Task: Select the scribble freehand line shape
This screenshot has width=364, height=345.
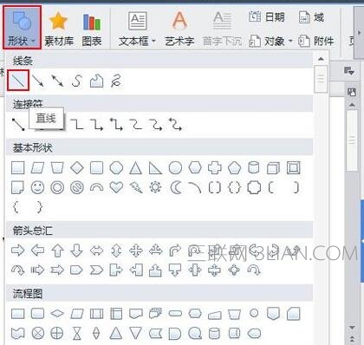Action: pyautogui.click(x=116, y=81)
